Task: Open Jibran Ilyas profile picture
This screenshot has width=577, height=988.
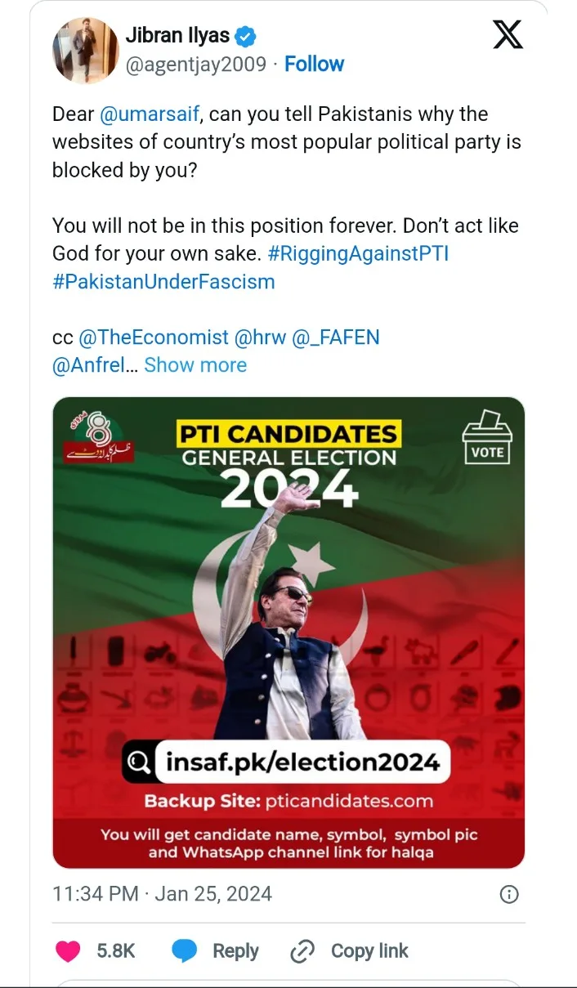Action: pyautogui.click(x=86, y=51)
